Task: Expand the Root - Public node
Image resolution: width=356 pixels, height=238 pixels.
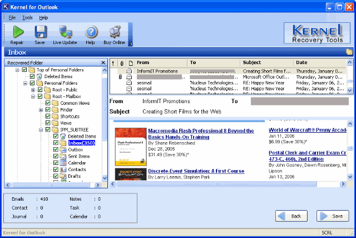Action: 33,90
